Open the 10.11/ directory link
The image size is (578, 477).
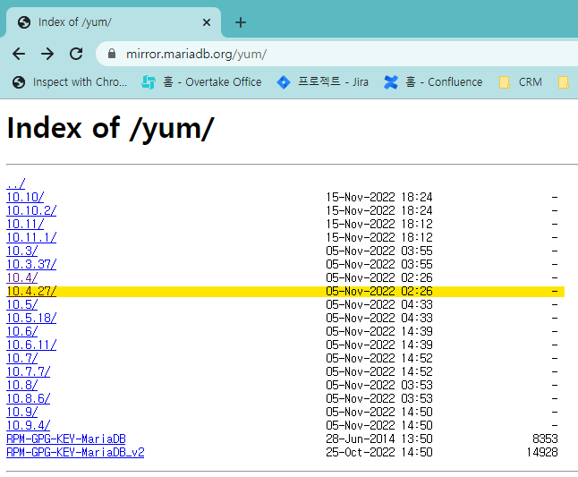point(25,224)
